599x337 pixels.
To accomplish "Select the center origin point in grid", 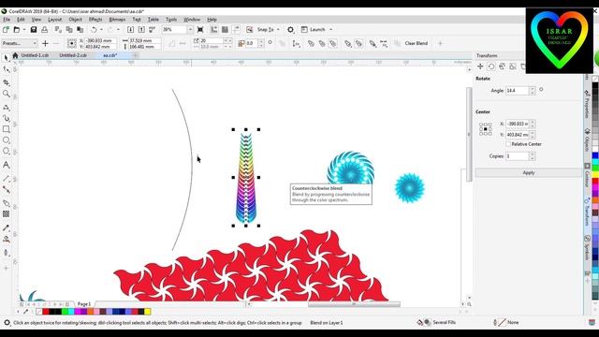I will point(486,129).
